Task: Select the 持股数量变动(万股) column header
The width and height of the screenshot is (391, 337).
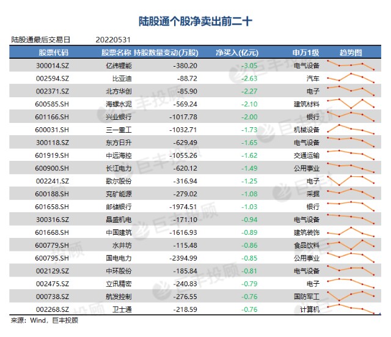Action: point(166,53)
